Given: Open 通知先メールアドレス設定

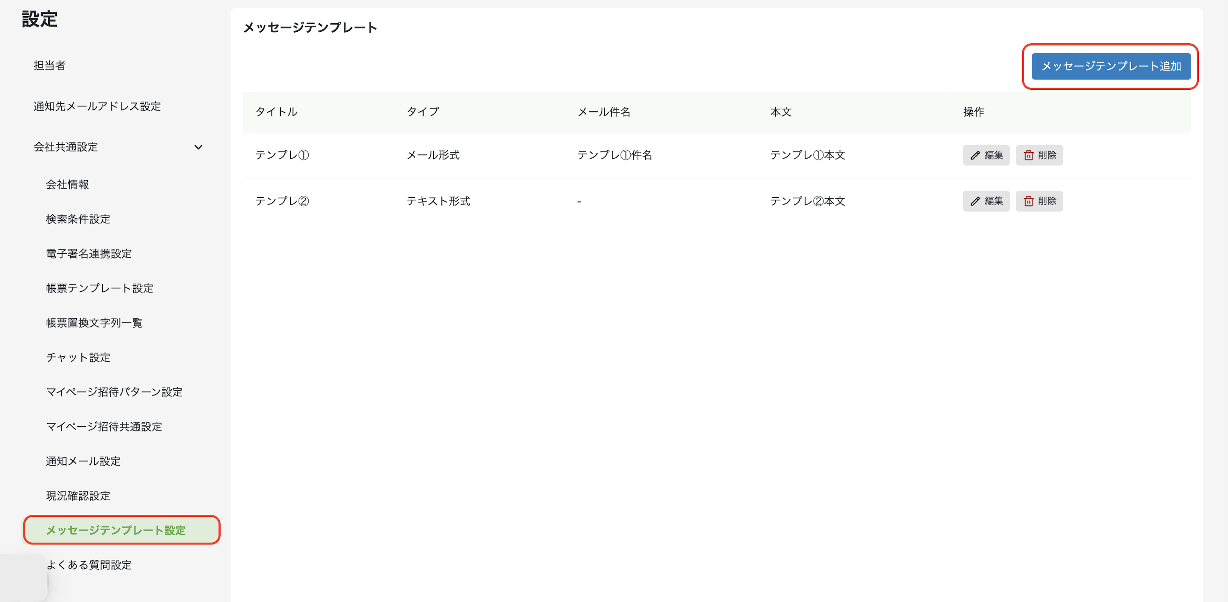Looking at the screenshot, I should pos(97,106).
